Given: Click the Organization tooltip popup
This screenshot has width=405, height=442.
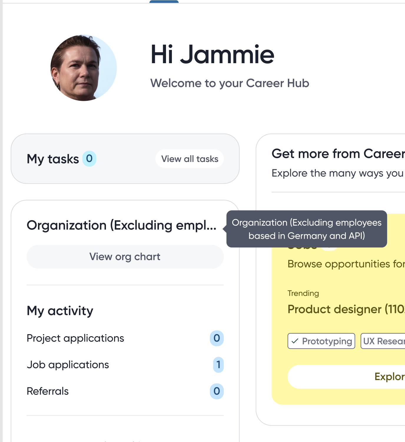Looking at the screenshot, I should (307, 229).
